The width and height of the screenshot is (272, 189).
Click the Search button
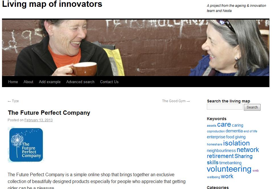252,107
